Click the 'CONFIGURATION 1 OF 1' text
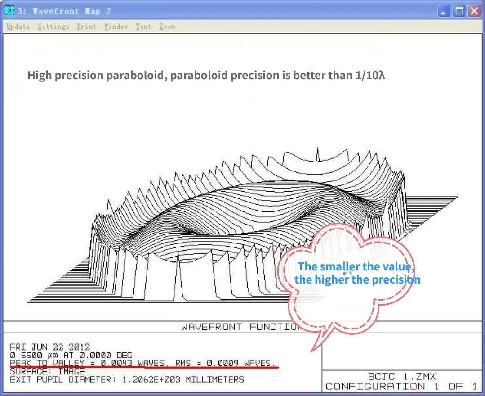 (x=401, y=387)
